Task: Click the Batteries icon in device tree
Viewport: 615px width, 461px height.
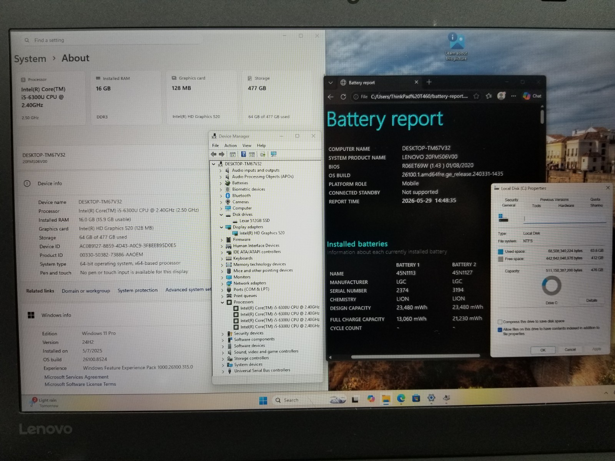Action: [228, 183]
